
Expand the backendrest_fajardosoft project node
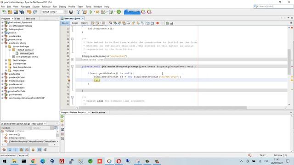tap(2, 22)
